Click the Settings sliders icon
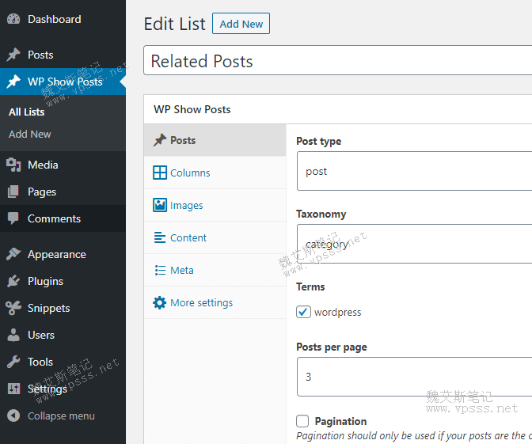532x444 pixels. (13, 389)
